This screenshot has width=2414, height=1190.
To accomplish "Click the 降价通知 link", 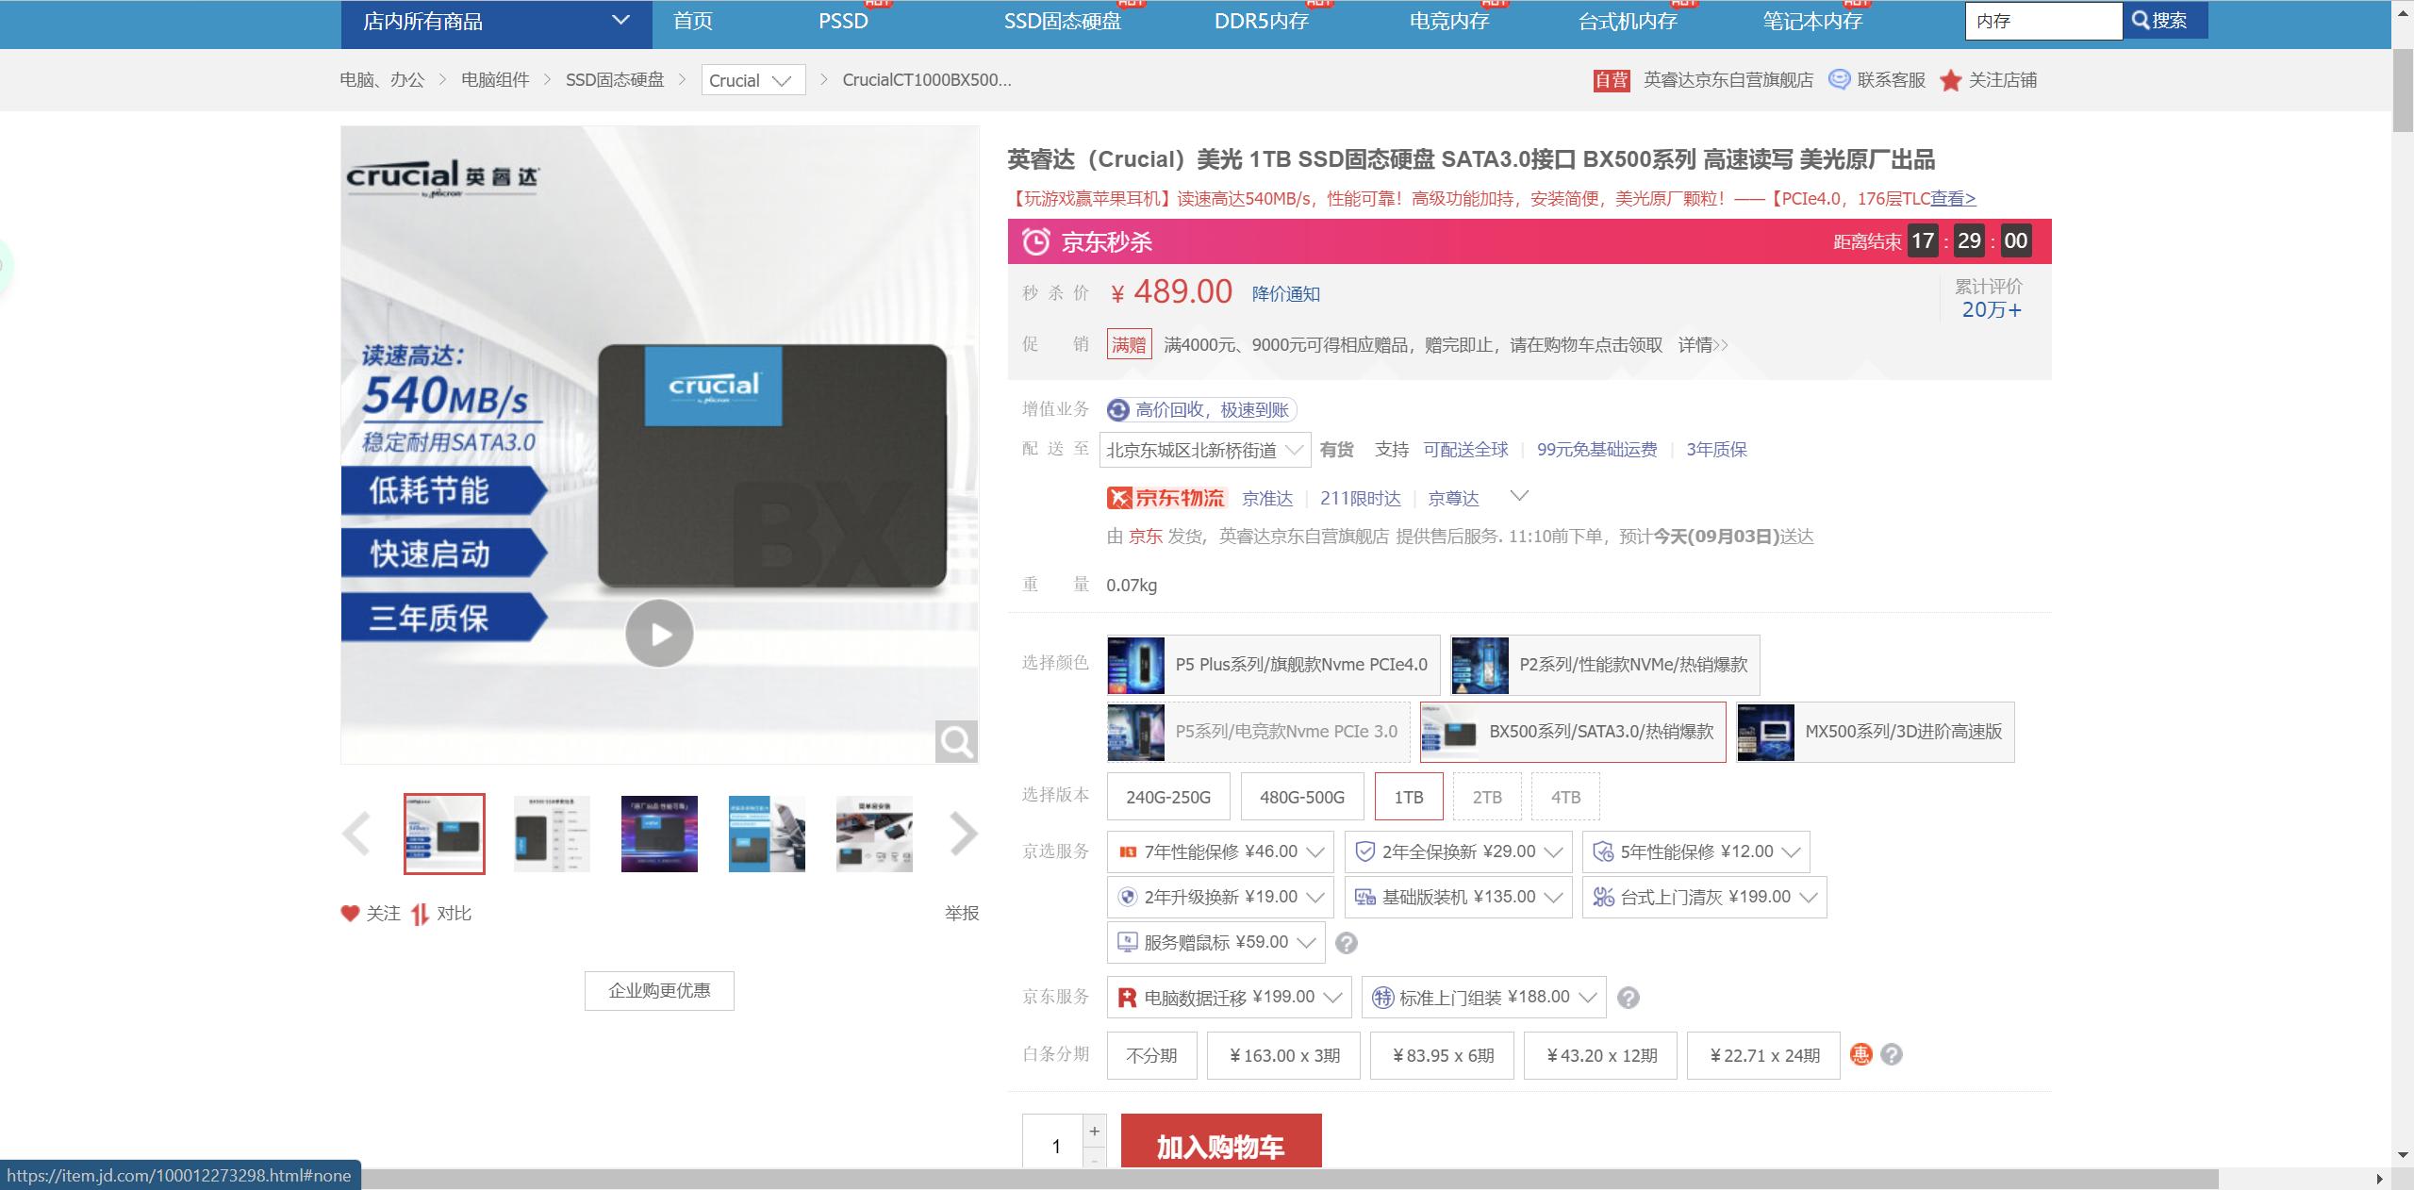I will point(1285,294).
